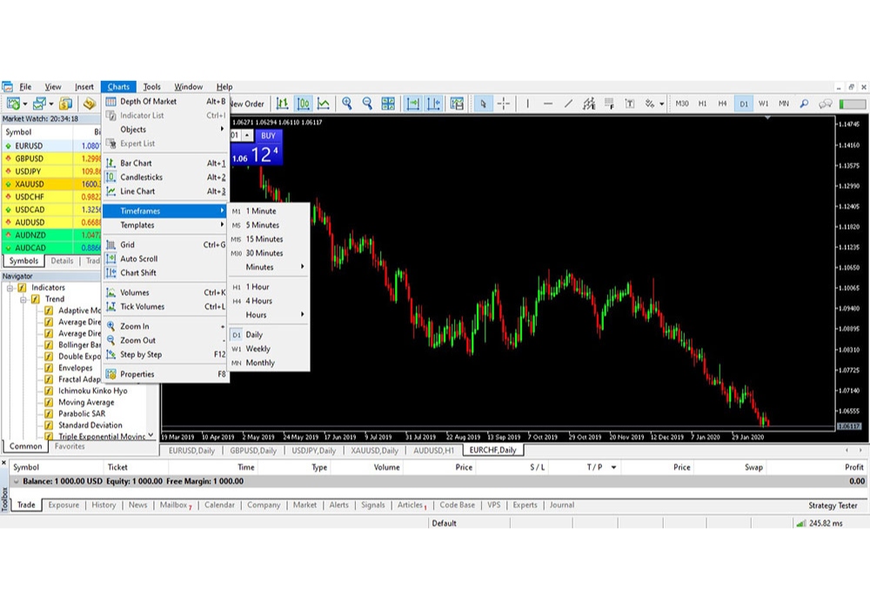Open the chat bubbles icon
Viewport: 870px width, 609px height.
(825, 104)
